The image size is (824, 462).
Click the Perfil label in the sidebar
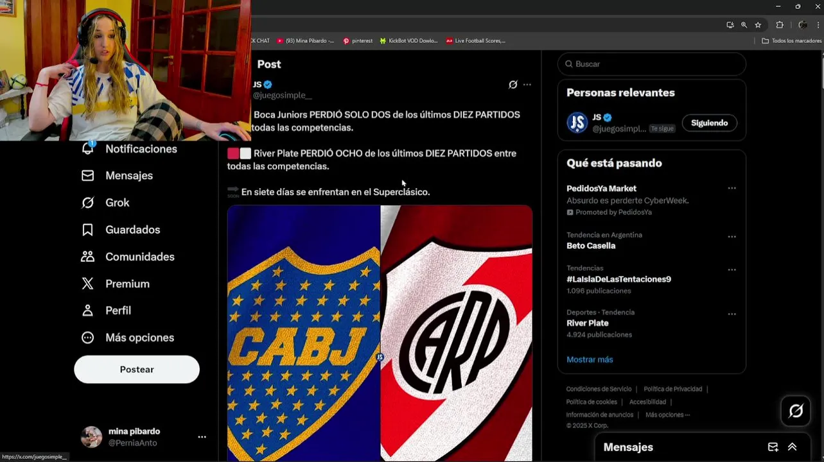(118, 311)
